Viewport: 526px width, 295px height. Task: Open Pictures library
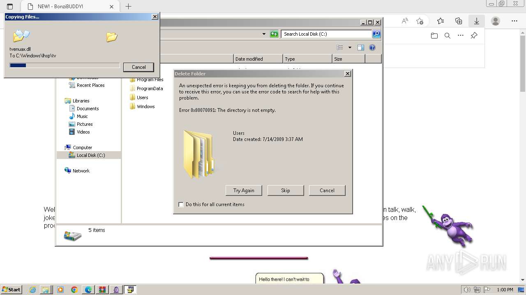[x=81, y=124]
